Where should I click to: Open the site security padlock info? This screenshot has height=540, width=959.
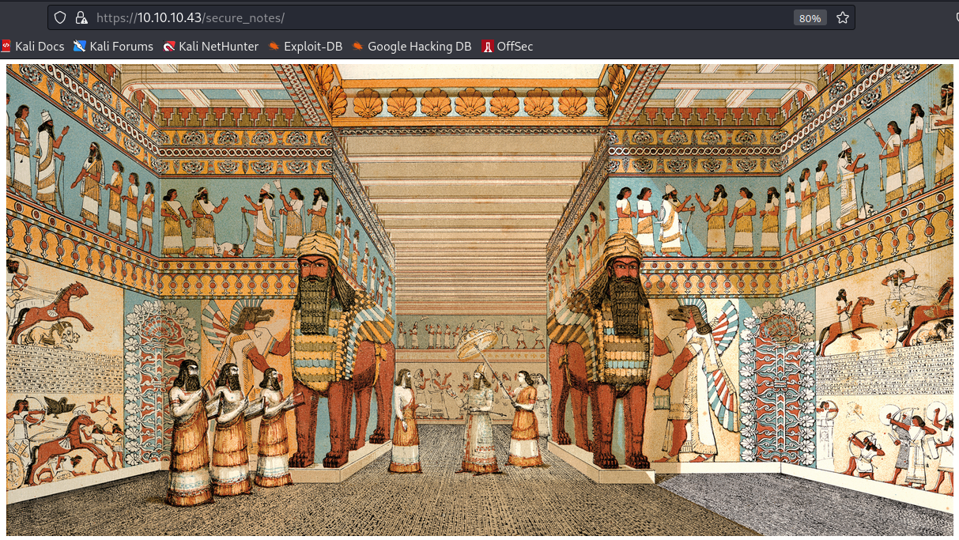80,17
